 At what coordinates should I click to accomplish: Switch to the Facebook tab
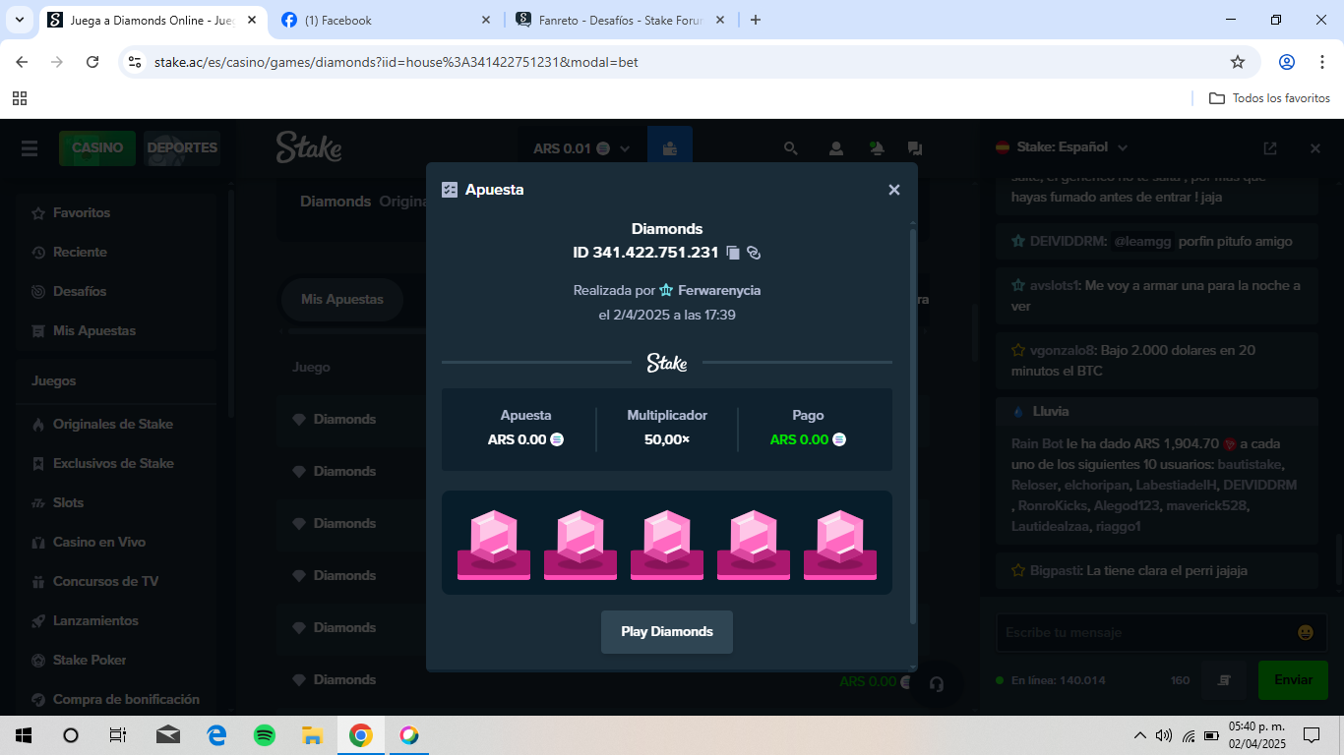point(387,20)
